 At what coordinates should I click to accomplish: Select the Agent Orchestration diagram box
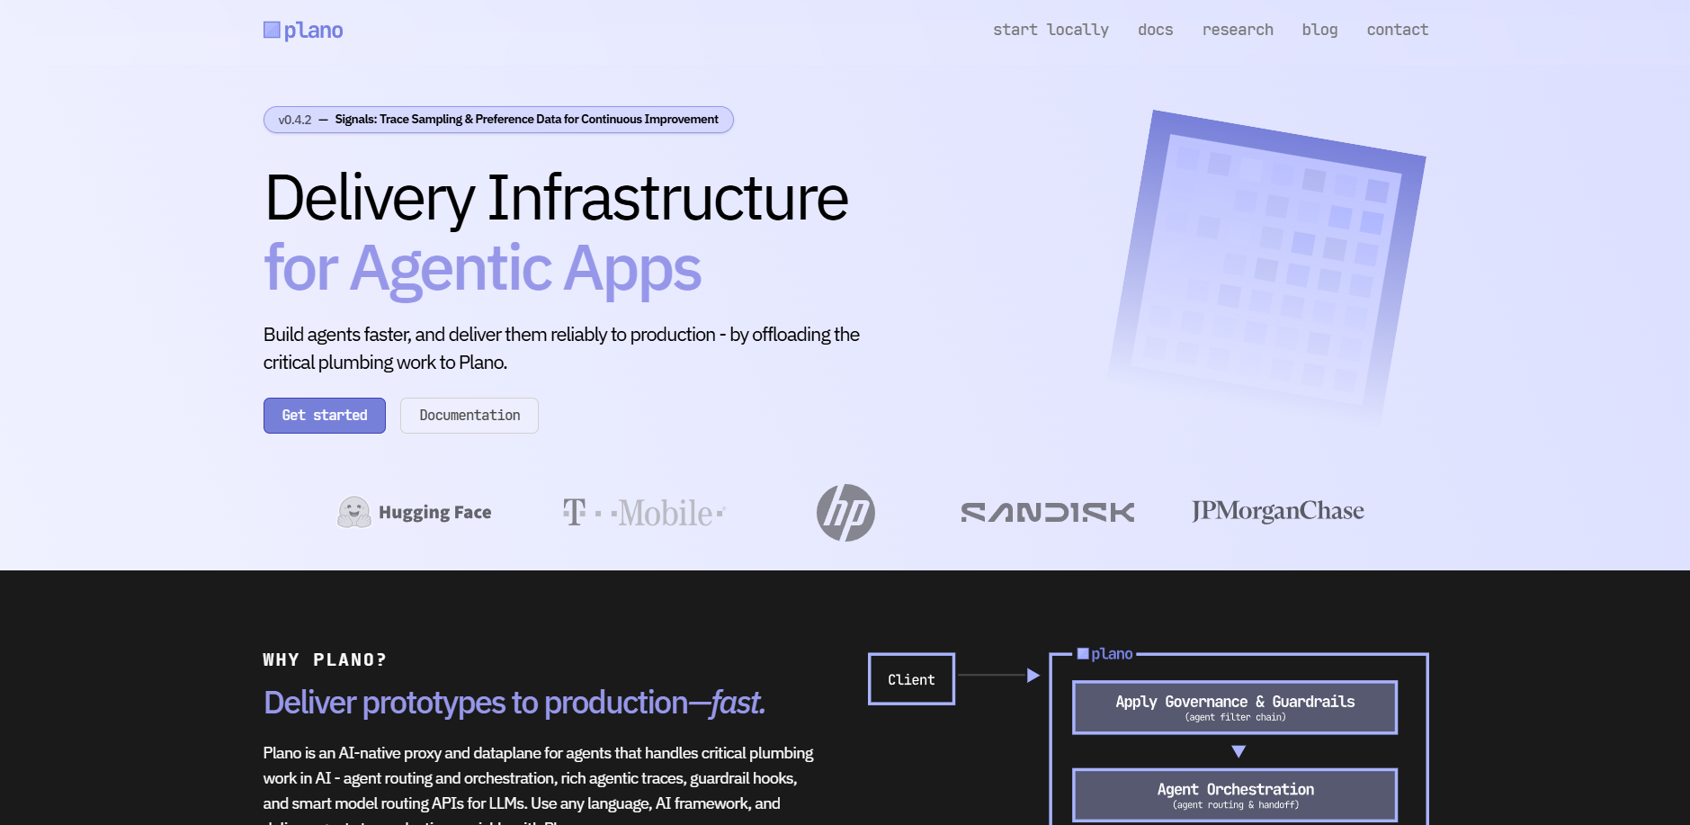pos(1235,794)
